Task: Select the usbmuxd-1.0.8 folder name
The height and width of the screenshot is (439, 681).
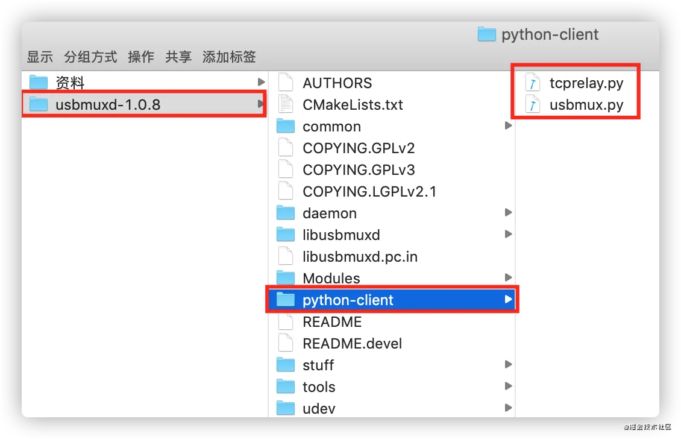Action: (x=108, y=104)
